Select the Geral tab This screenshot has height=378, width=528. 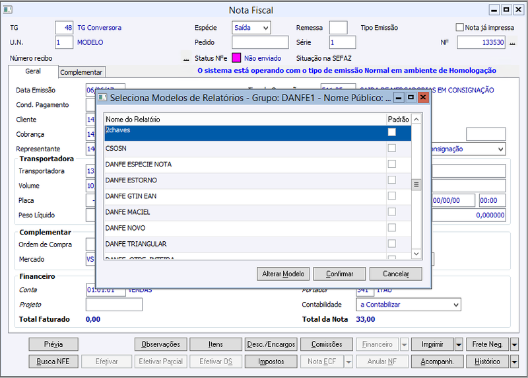coord(33,71)
